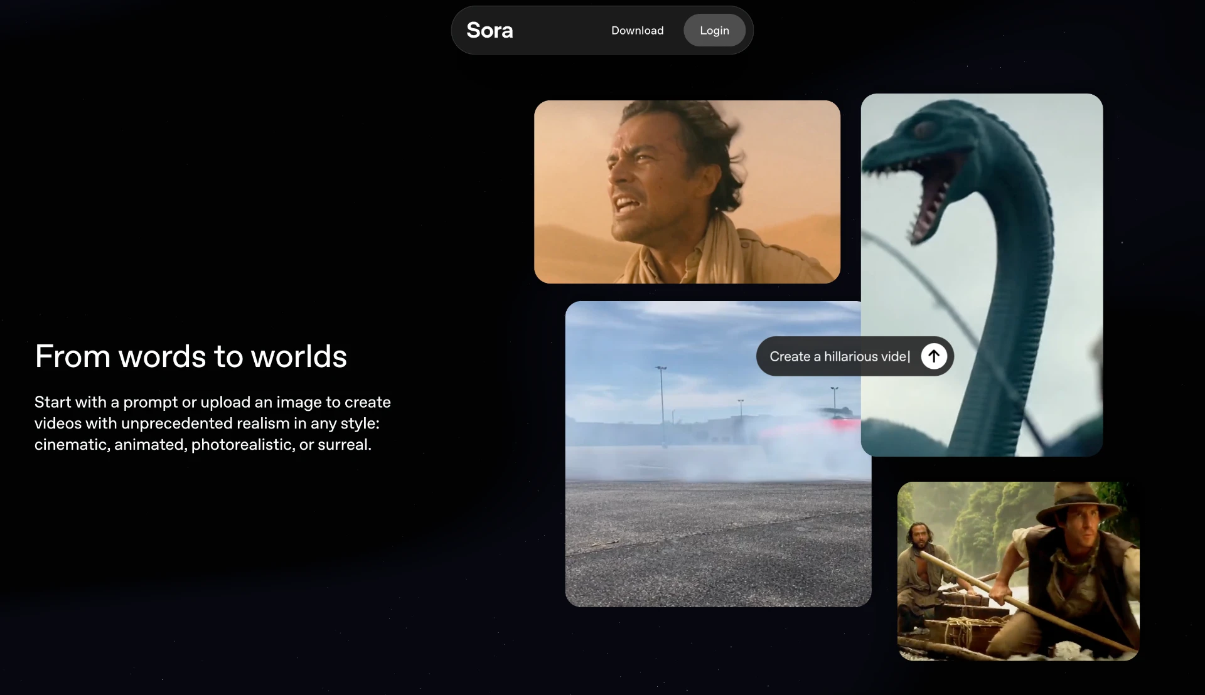
Task: Click the Sora logo in the navigation bar
Action: [x=490, y=30]
